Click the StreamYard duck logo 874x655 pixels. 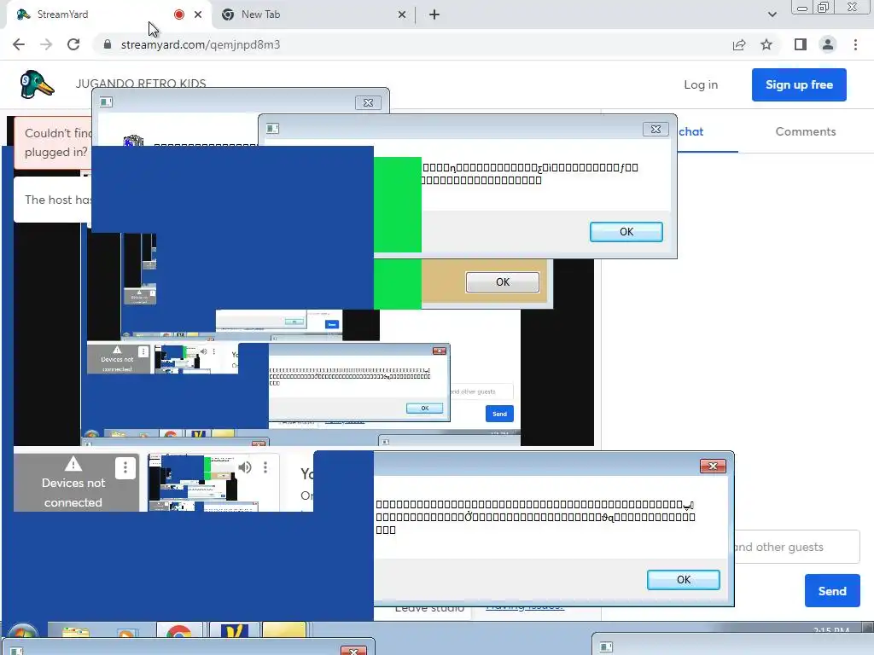click(x=36, y=84)
